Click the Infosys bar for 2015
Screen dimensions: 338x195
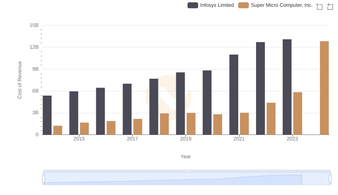(74, 113)
